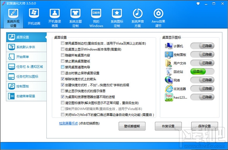Open the 开机登录画面 section

[55, 18]
